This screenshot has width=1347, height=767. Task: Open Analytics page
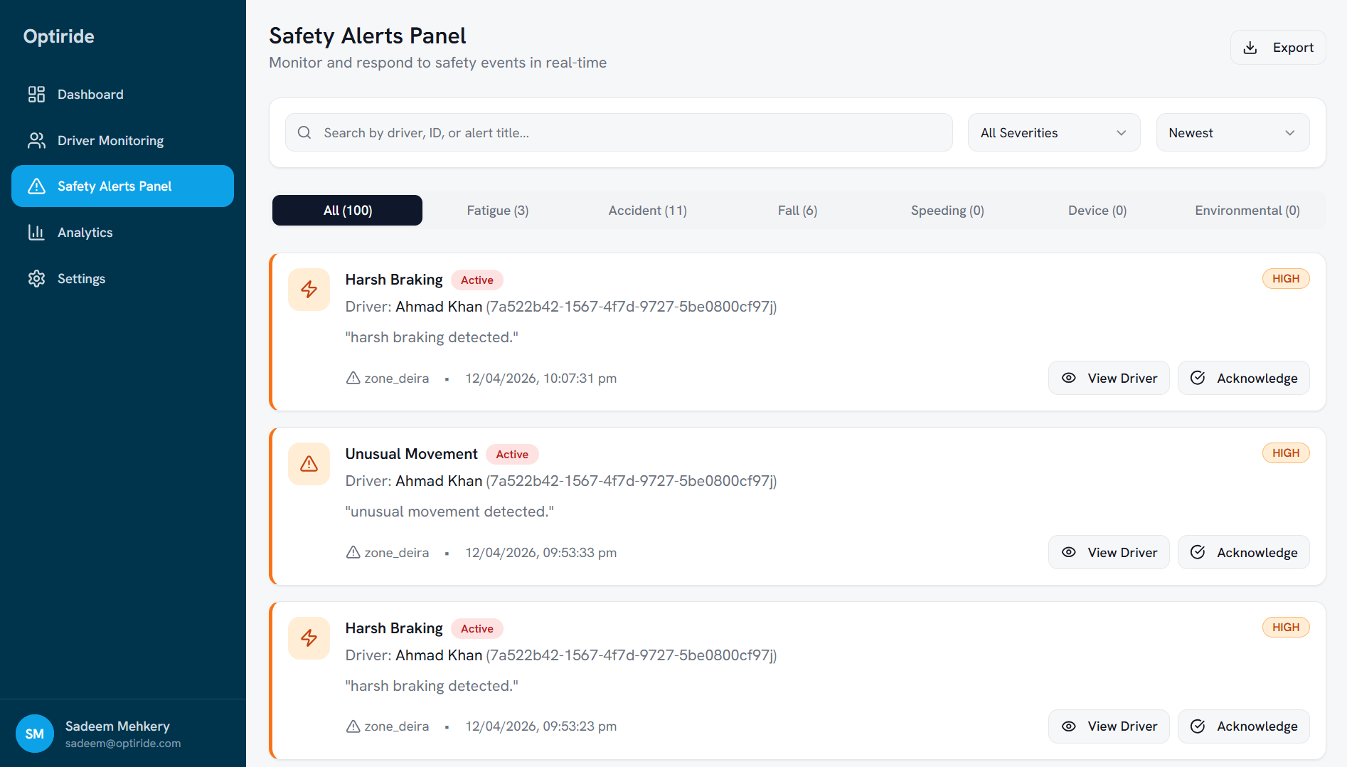(122, 232)
